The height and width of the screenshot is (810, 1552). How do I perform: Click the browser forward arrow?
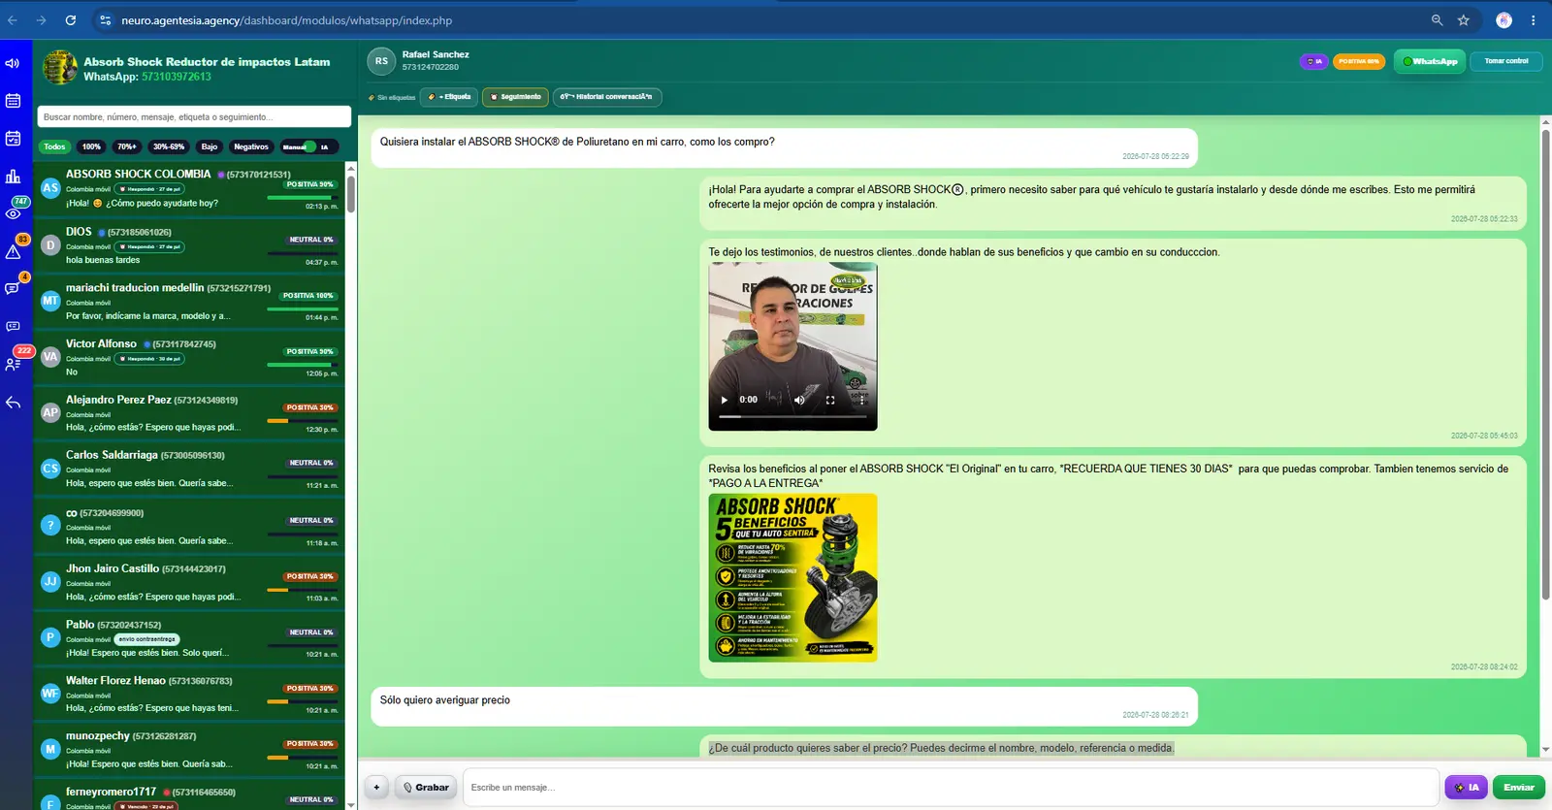[41, 20]
